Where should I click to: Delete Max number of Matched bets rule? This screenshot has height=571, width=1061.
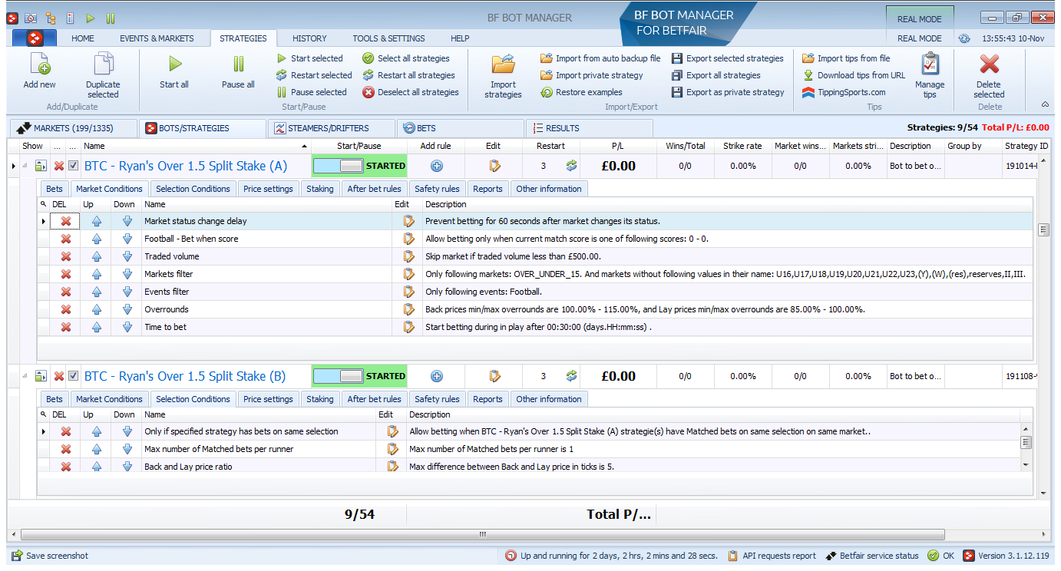pyautogui.click(x=66, y=449)
